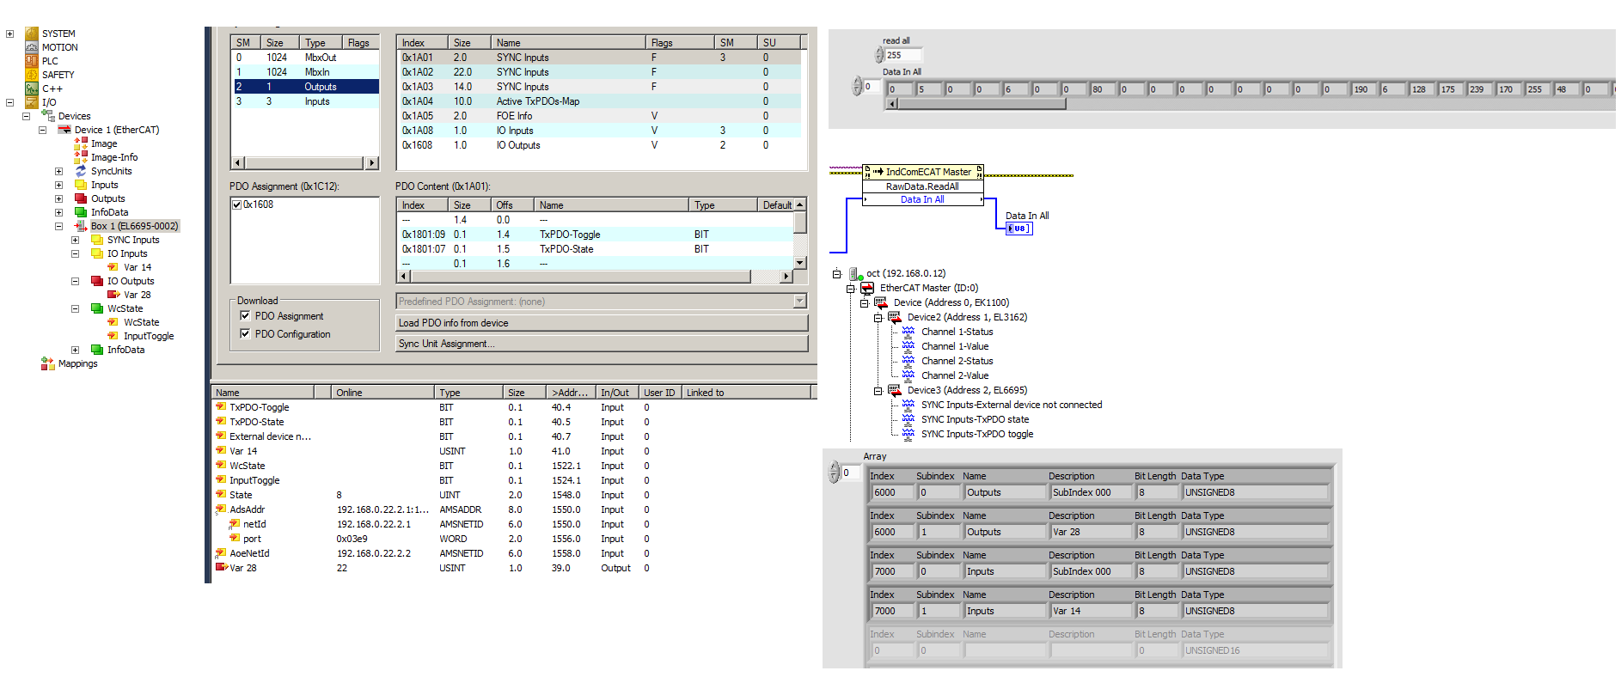Click the yellow Inputs folder icon
Viewport: 1621px width, 683px height.
81,185
